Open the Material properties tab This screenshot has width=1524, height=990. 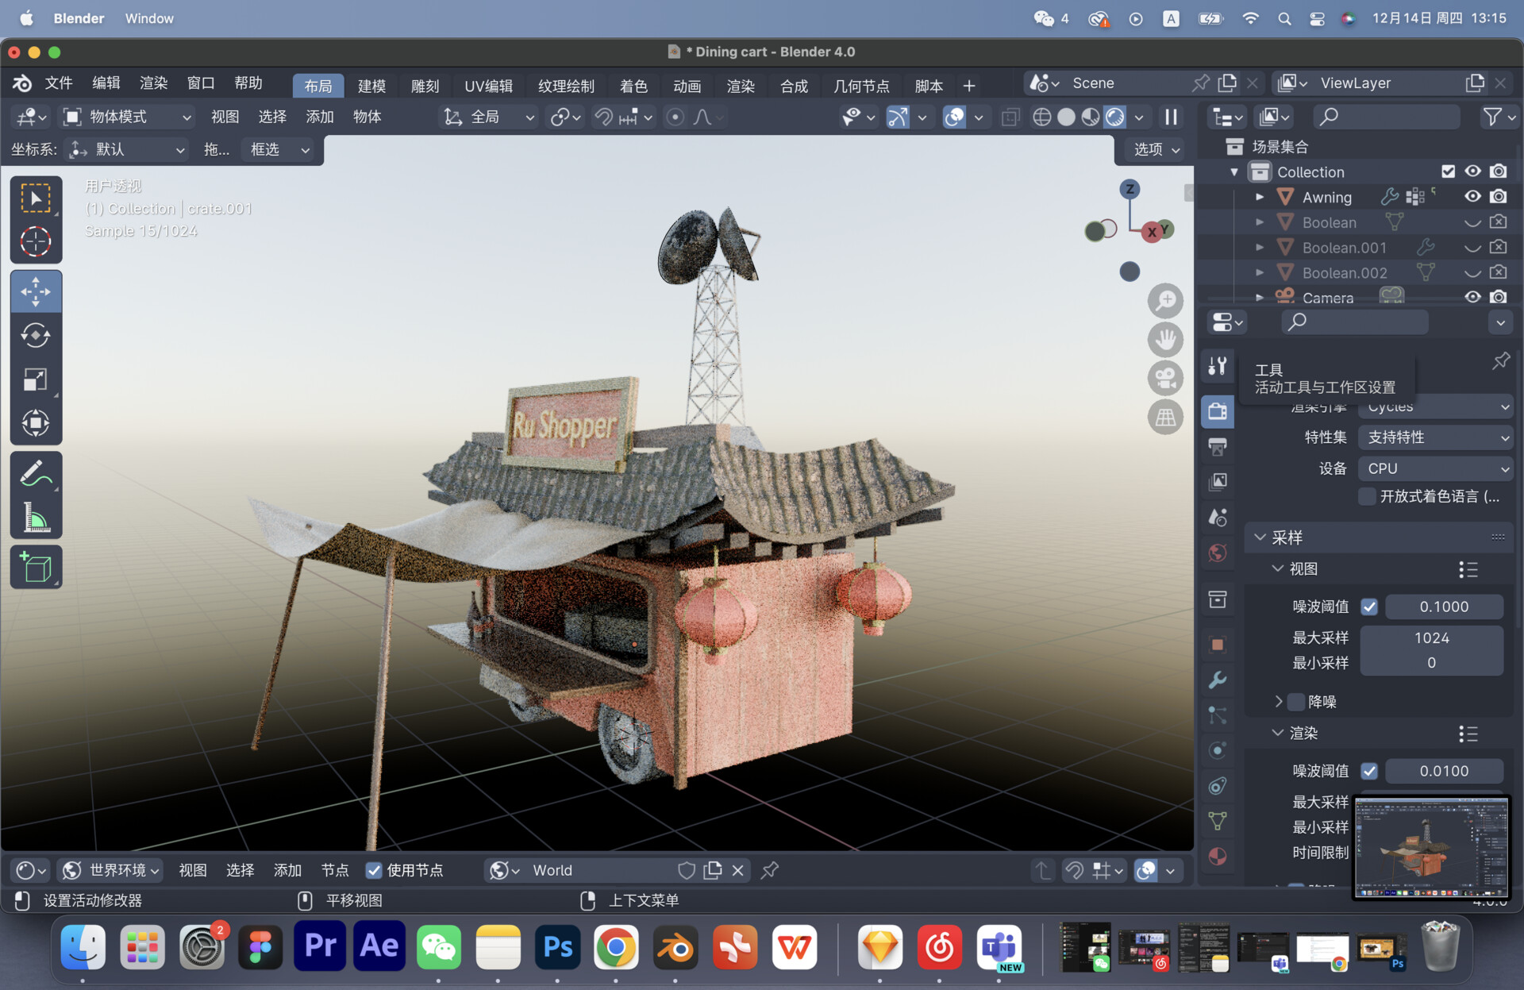pyautogui.click(x=1218, y=857)
